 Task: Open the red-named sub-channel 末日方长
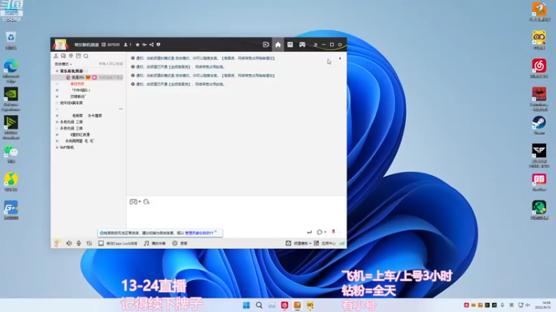click(x=77, y=84)
